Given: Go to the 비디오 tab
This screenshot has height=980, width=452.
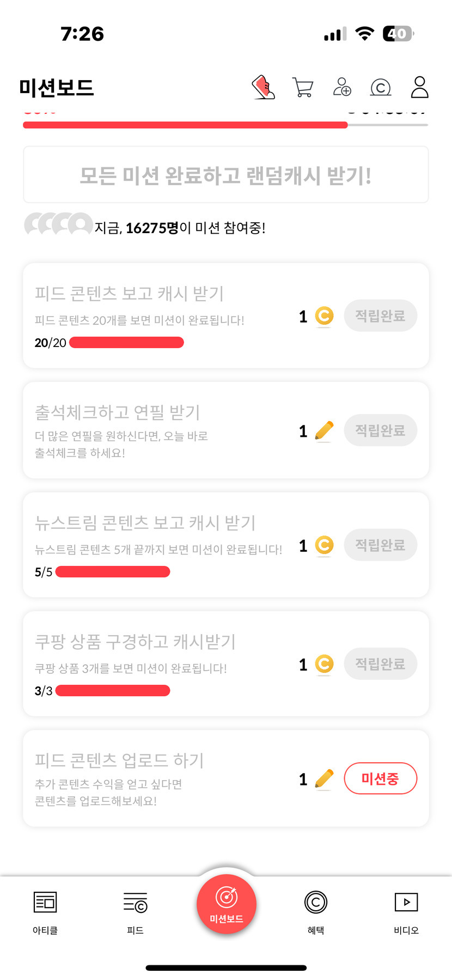Looking at the screenshot, I should tap(406, 910).
